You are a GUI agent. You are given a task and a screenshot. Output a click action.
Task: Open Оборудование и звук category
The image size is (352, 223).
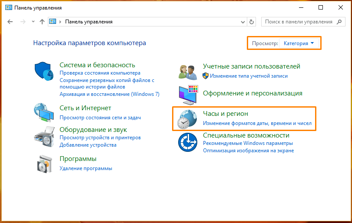93,130
